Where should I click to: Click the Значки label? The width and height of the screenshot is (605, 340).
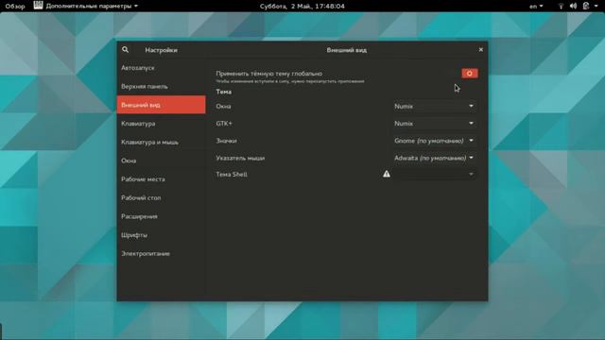click(227, 141)
